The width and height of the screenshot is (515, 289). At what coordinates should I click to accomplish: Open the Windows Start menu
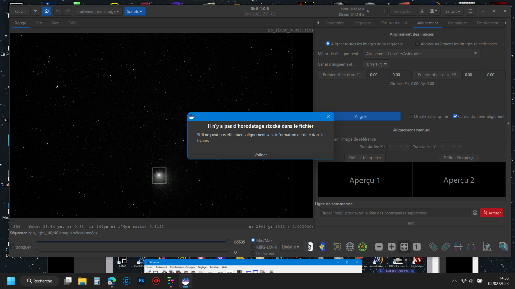pos(11,281)
